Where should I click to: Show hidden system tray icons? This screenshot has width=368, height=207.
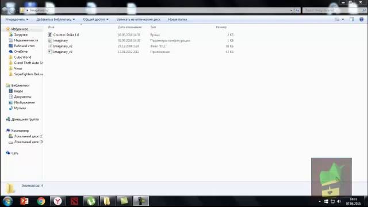[x=320, y=202]
